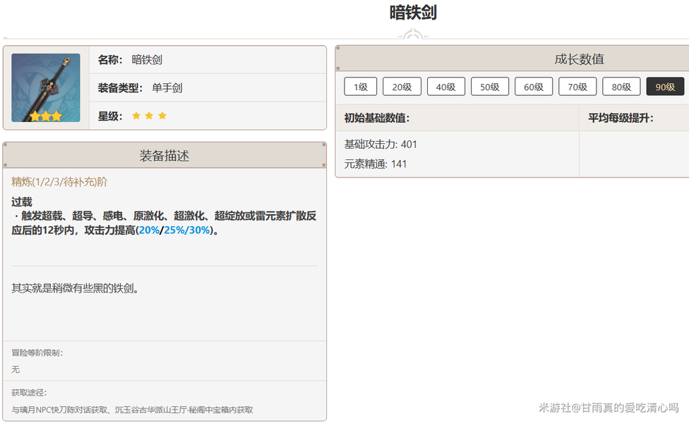This screenshot has width=689, height=423.
Task: Switch growth values to 70级
Action: coord(577,87)
